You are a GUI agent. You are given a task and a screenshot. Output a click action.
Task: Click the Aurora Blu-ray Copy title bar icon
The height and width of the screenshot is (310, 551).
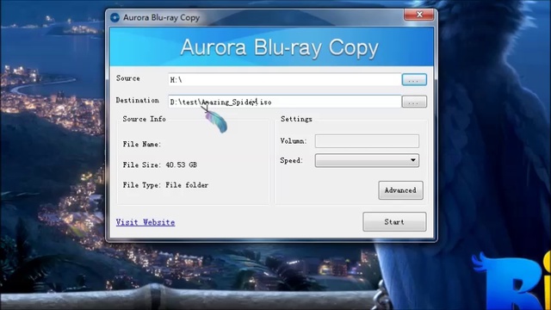coord(115,17)
